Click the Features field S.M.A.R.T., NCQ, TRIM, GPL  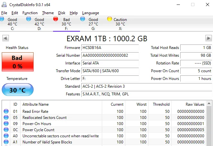click(146, 94)
